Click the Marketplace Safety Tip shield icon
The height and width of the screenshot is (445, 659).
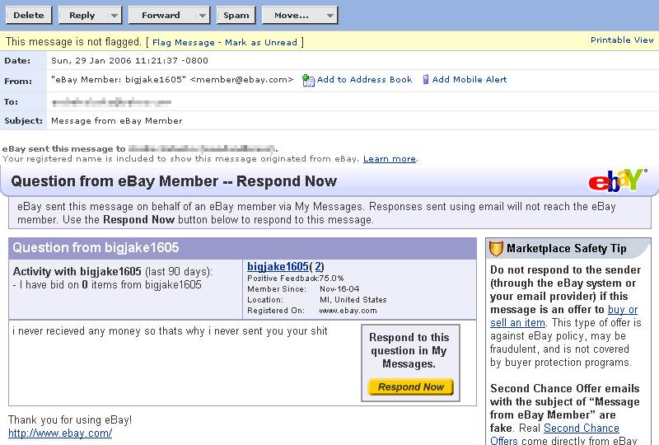(497, 249)
